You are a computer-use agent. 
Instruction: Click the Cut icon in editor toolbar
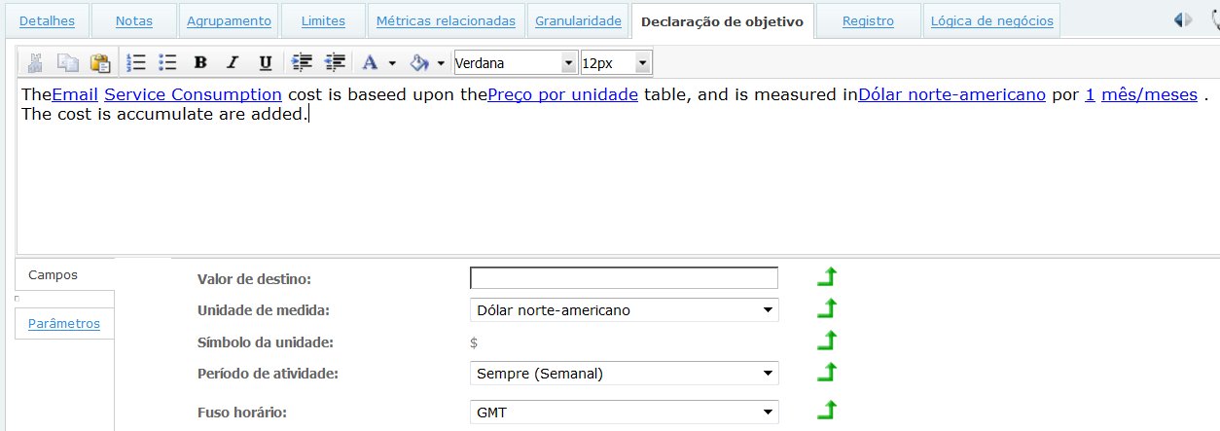(x=36, y=63)
